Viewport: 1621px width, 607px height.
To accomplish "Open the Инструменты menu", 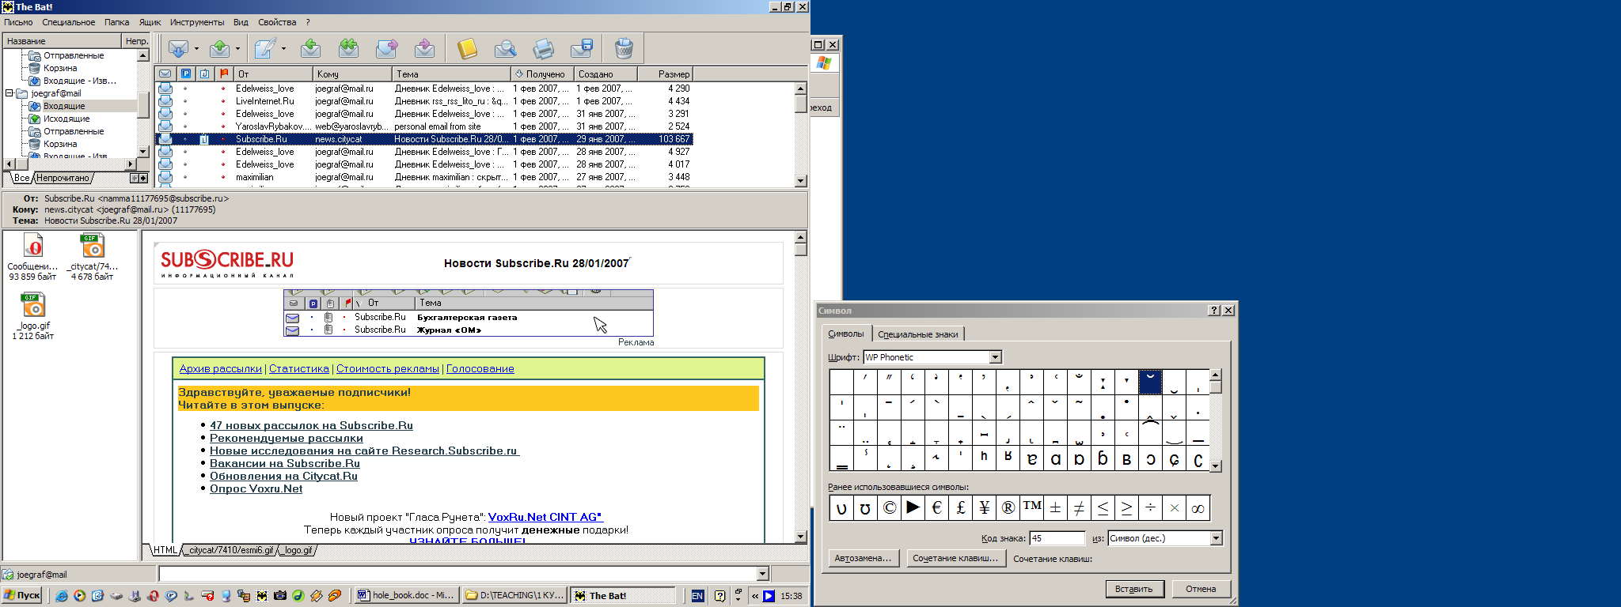I will click(x=197, y=22).
